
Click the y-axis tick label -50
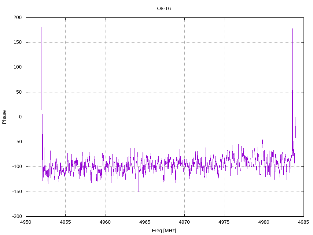click(18, 142)
